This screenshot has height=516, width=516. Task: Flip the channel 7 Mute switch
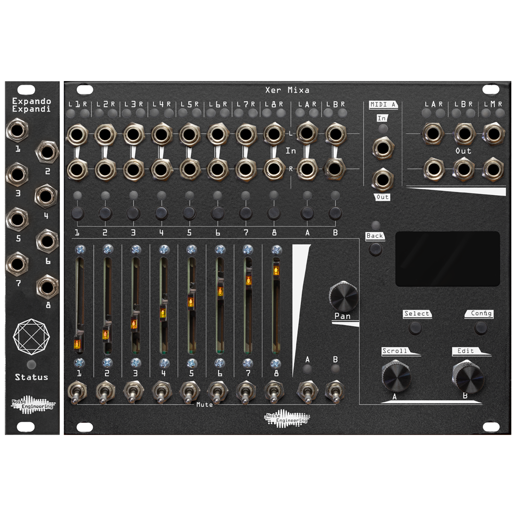(246, 392)
